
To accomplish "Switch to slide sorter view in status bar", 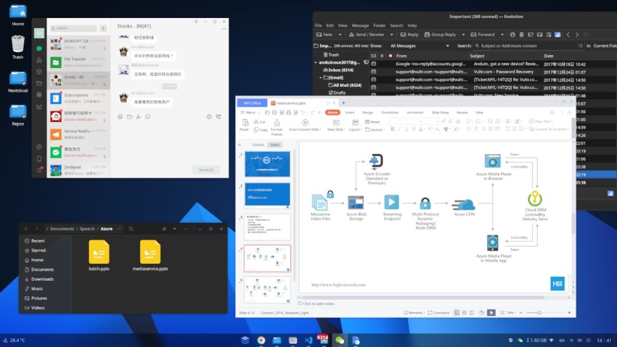I will pyautogui.click(x=464, y=313).
